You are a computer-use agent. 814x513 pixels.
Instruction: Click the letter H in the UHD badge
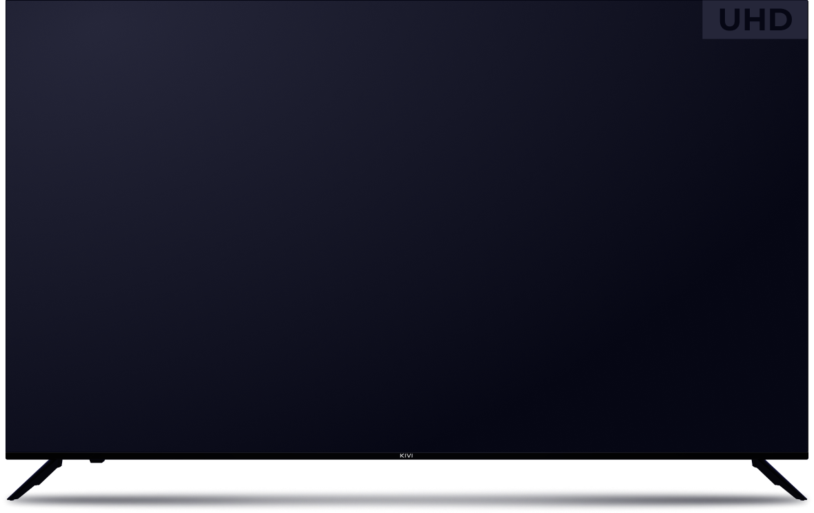(755, 20)
